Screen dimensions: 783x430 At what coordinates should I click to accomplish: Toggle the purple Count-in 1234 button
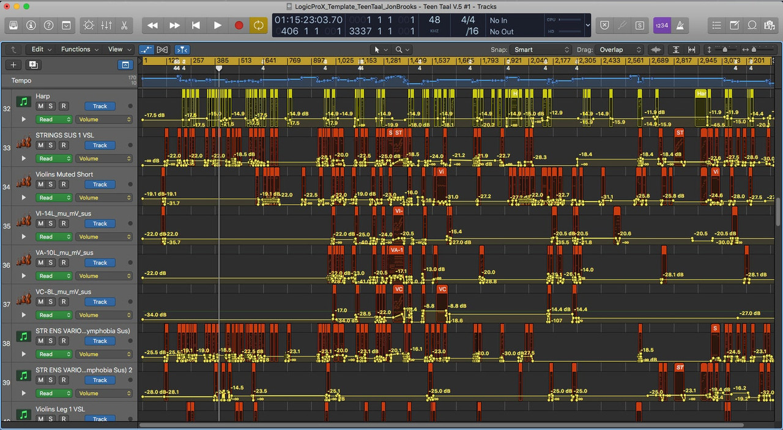[x=662, y=25]
